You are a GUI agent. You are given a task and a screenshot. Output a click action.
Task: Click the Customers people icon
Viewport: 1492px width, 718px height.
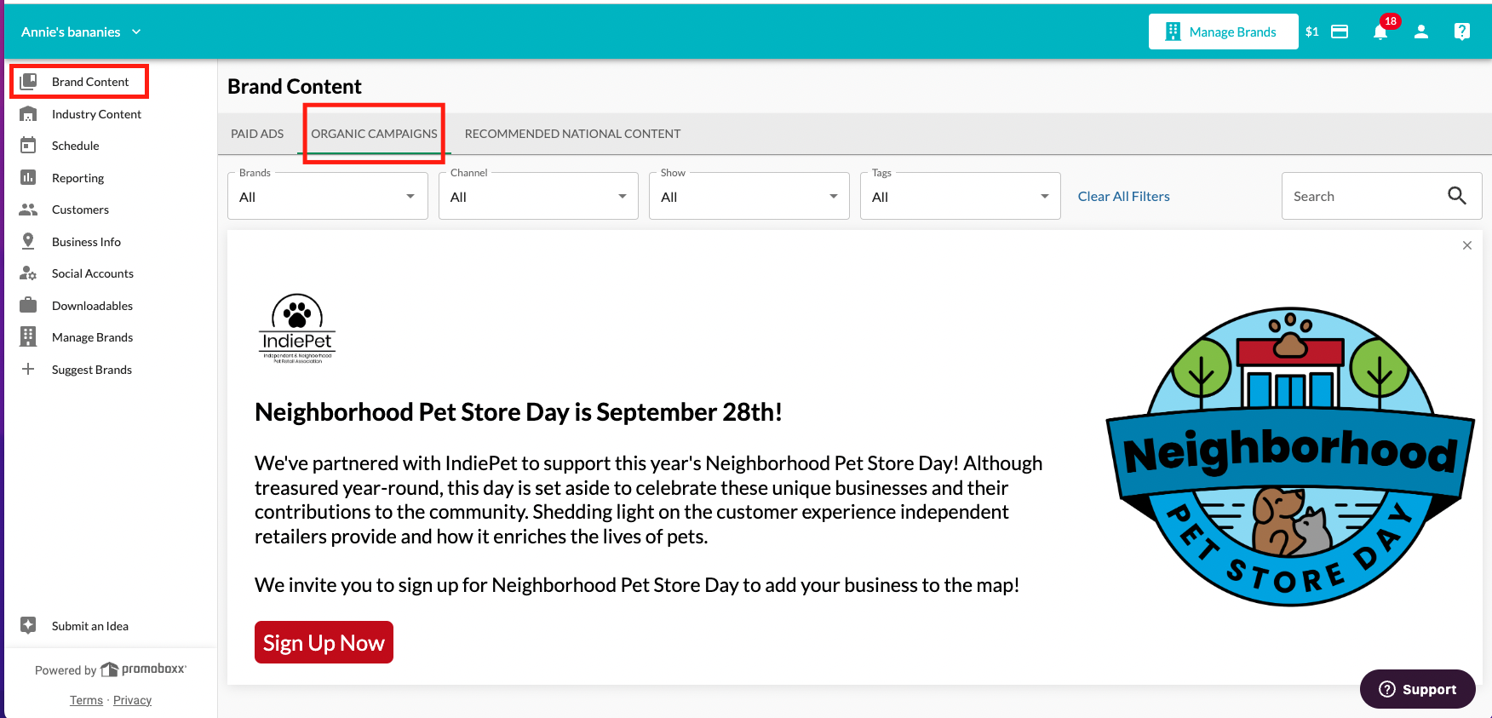coord(28,210)
